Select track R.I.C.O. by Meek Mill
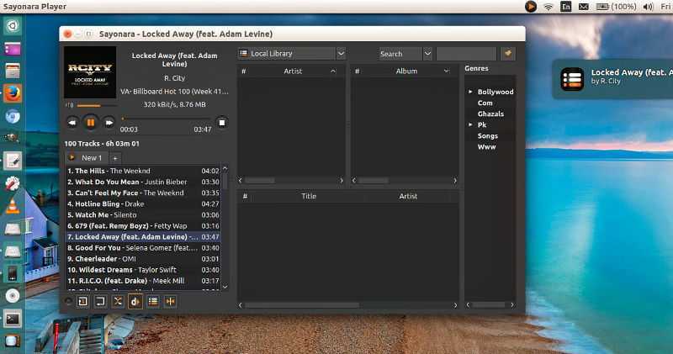The width and height of the screenshot is (673, 354). click(143, 281)
